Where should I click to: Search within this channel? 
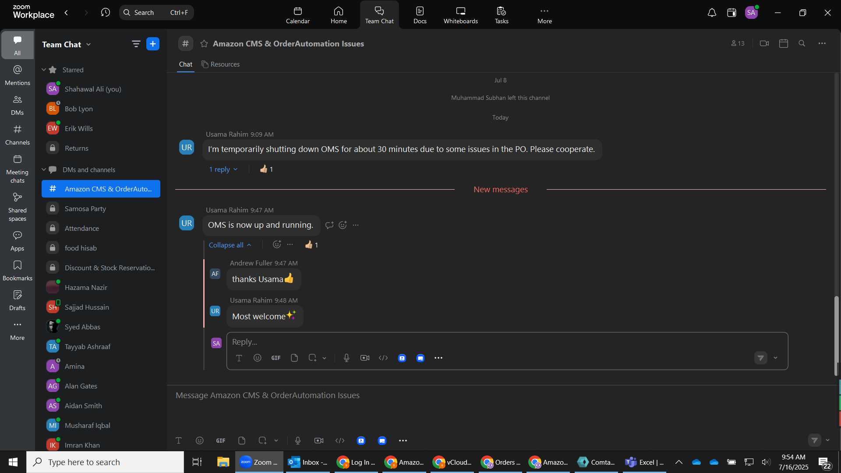click(802, 43)
